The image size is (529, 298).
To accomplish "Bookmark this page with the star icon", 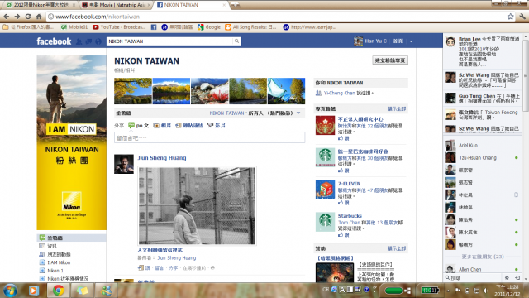I will tap(511, 17).
